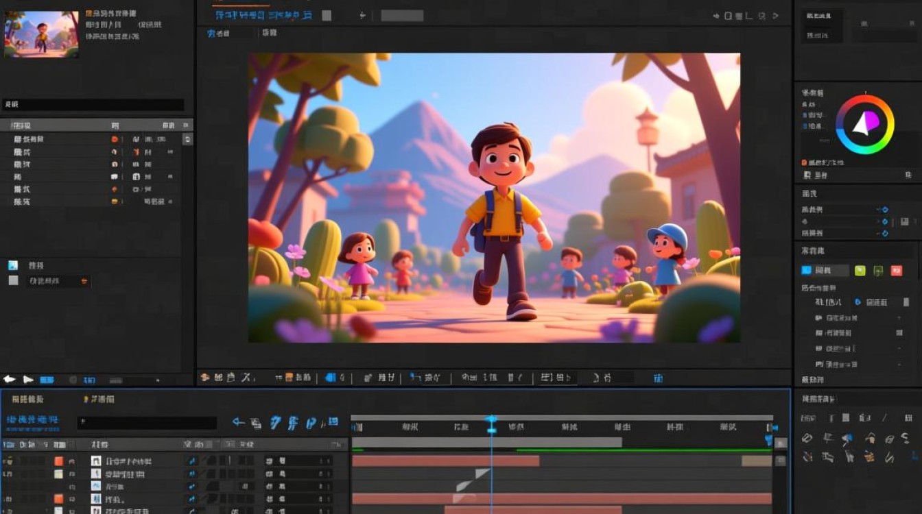Click the blue icon at viewer toolbar's right end

(x=658, y=378)
